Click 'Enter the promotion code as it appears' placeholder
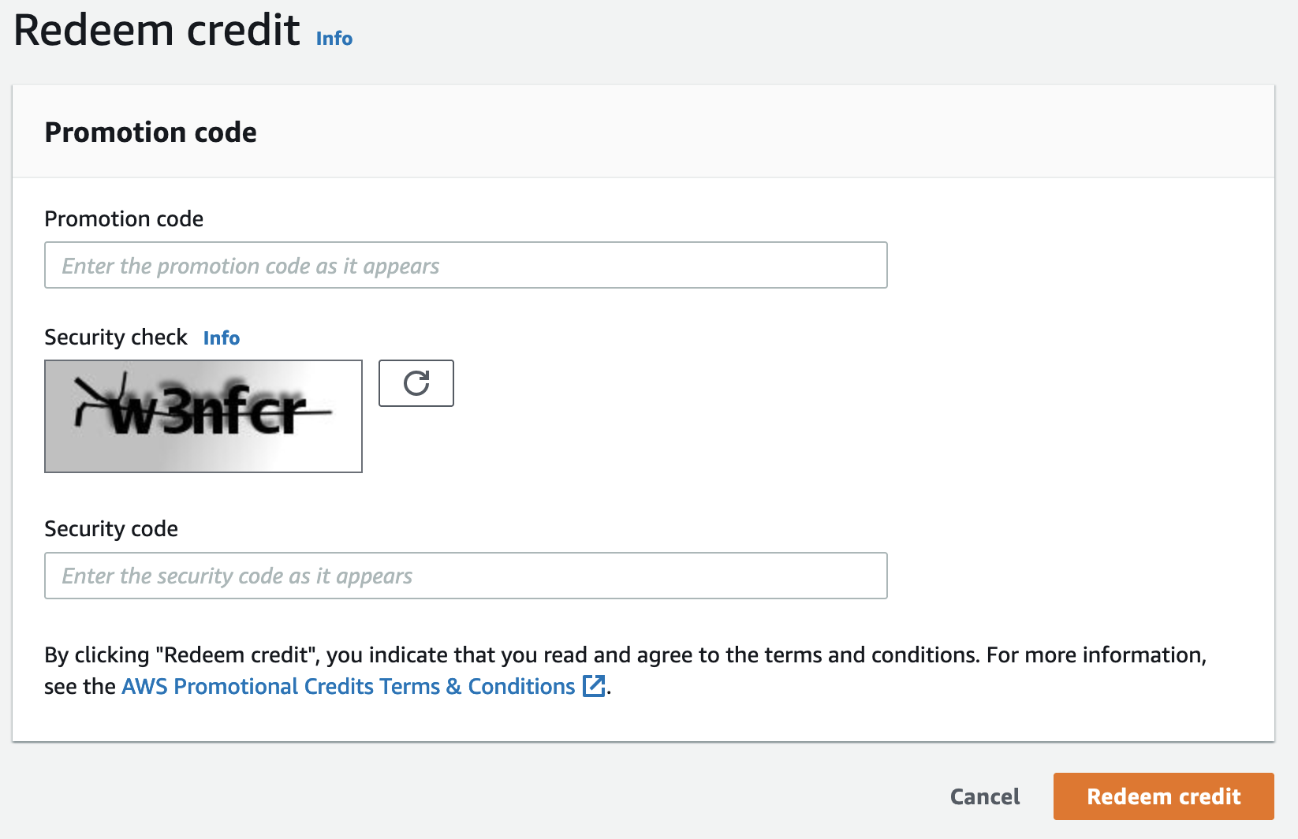The height and width of the screenshot is (839, 1298). coord(251,266)
